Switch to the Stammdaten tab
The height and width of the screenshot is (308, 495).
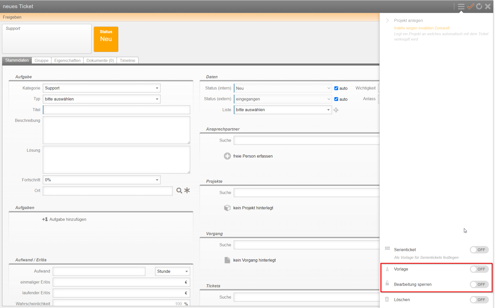pyautogui.click(x=17, y=60)
